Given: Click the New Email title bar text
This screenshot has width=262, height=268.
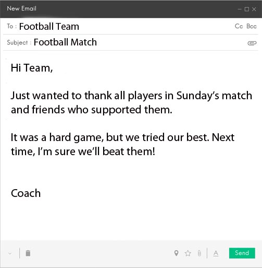Looking at the screenshot, I should (x=22, y=8).
